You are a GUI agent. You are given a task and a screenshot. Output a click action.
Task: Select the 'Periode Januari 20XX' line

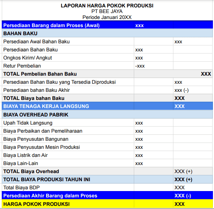click(x=107, y=18)
